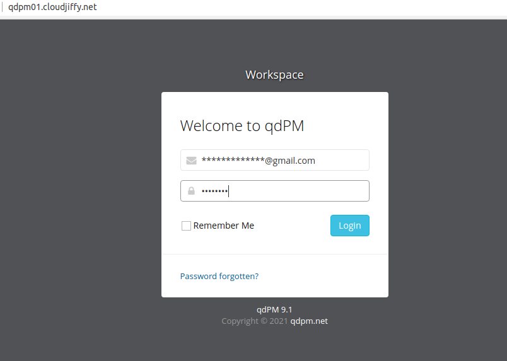The height and width of the screenshot is (361, 507).
Task: Follow the qdpm.net footer link
Action: 308,321
